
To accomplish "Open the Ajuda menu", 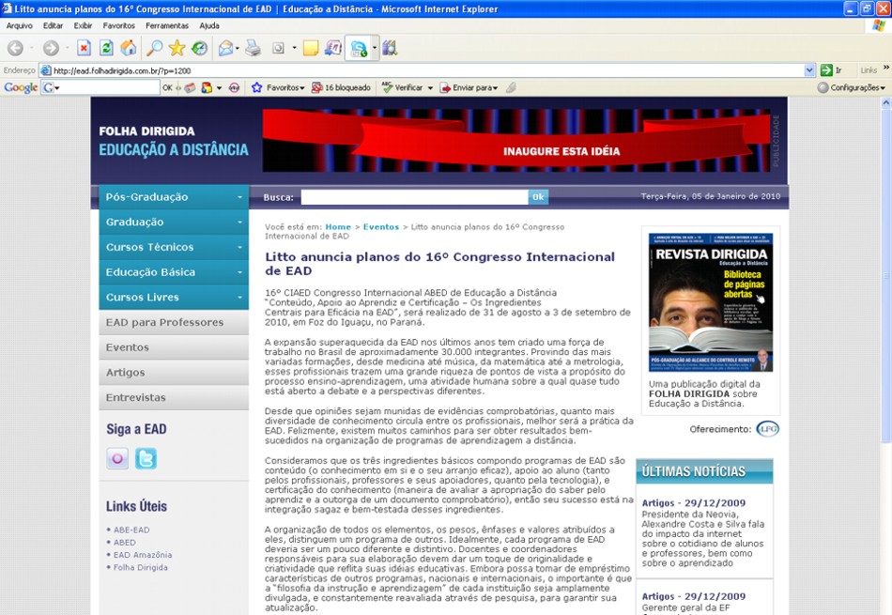I will click(209, 25).
